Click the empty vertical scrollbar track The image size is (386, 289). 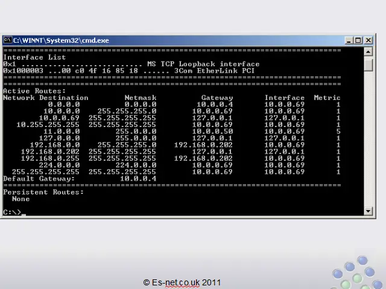point(369,138)
